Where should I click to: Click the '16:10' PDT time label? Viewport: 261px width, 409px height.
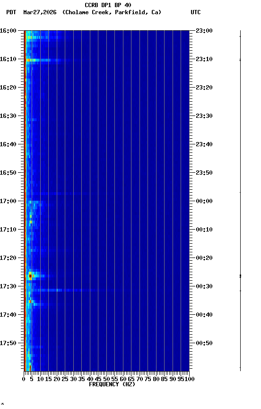(x=8, y=59)
